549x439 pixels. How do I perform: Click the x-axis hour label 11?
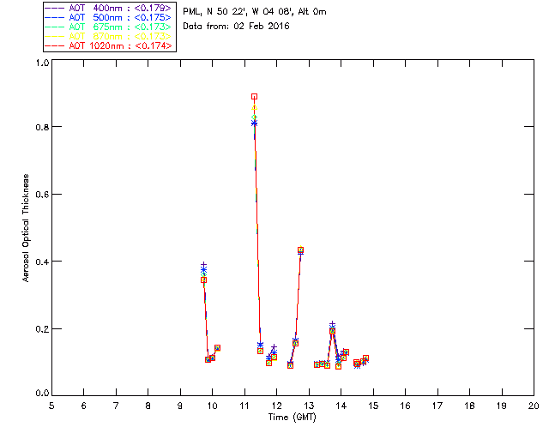tap(244, 406)
